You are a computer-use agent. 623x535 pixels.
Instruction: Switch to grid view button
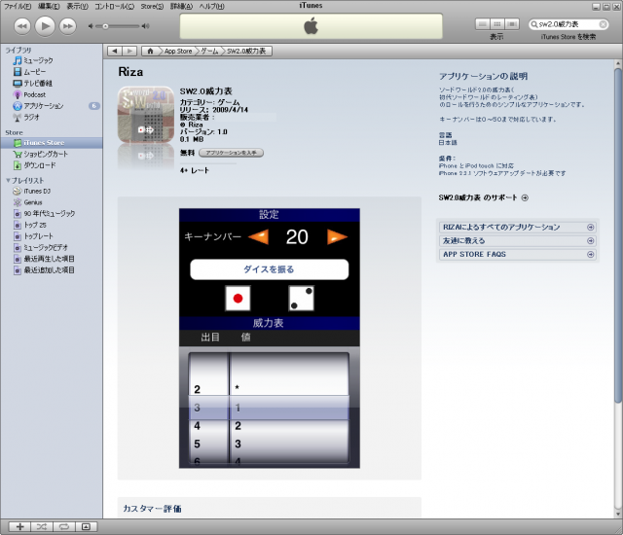(496, 24)
